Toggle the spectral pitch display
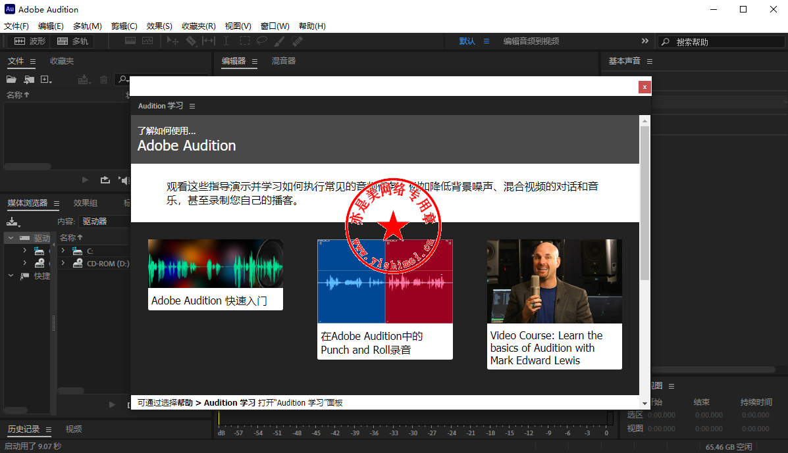 click(x=147, y=41)
